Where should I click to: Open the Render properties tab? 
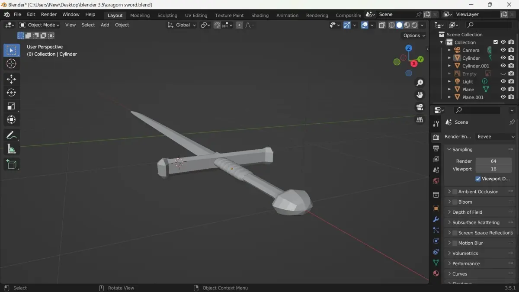pos(436,138)
